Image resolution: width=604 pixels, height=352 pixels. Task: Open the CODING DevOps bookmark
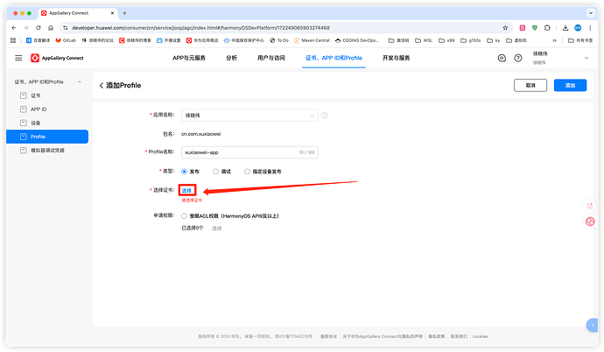(357, 40)
